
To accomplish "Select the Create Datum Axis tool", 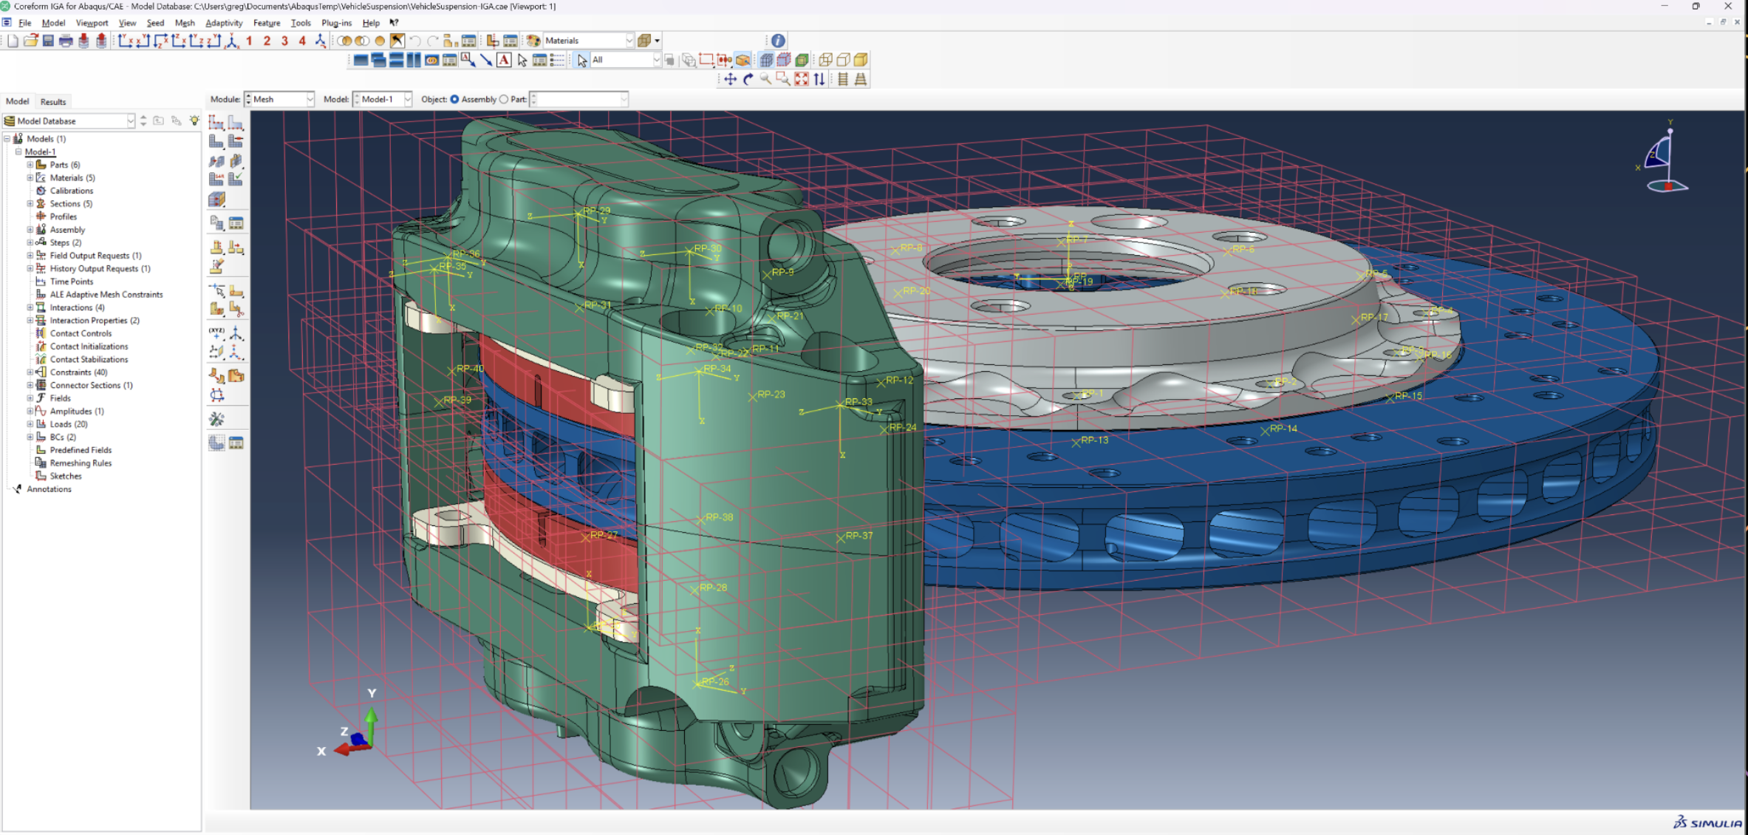I will click(236, 333).
